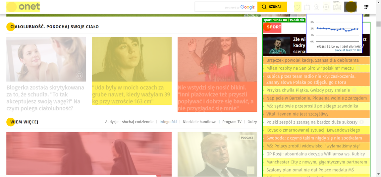Open Milan rozbity na San Siro headline
Image resolution: width=381 pixels, height=177 pixels.
point(310,68)
